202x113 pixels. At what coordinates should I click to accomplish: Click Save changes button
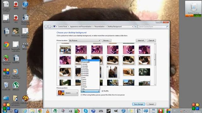139,104
